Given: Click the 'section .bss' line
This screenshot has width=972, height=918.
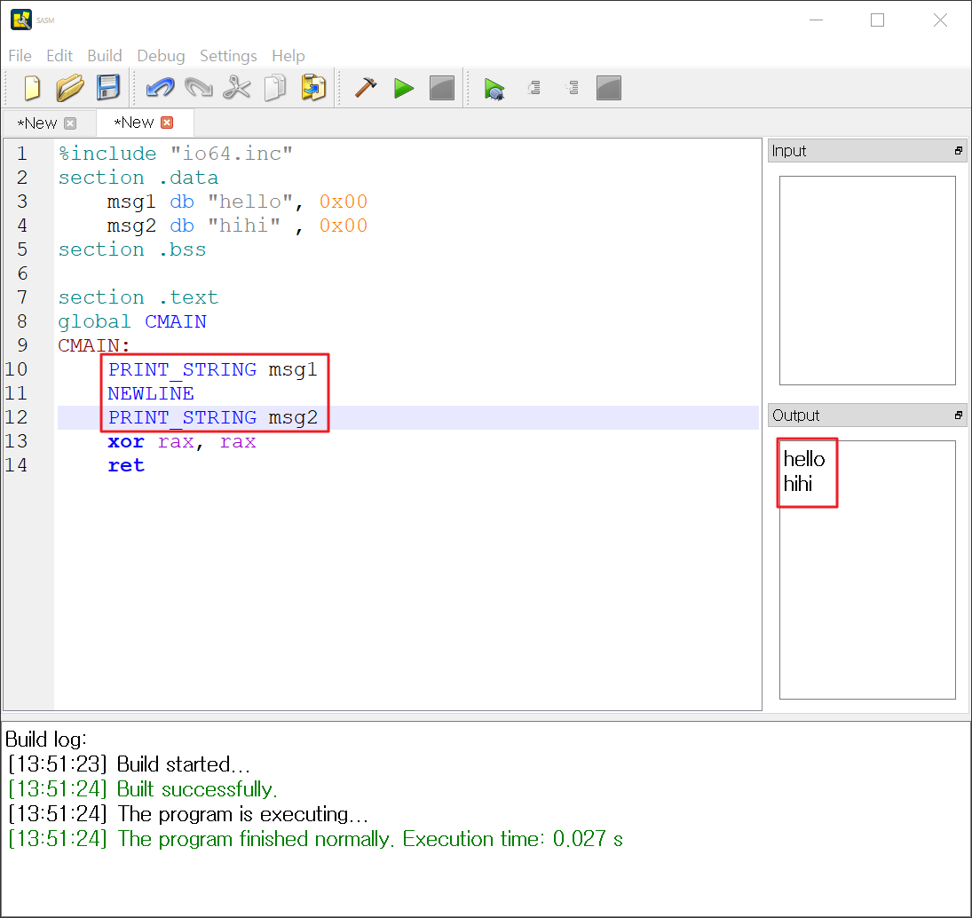Looking at the screenshot, I should pos(132,249).
